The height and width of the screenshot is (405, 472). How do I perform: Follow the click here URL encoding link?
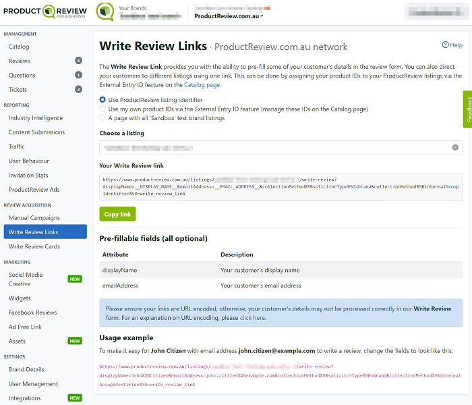pos(253,318)
